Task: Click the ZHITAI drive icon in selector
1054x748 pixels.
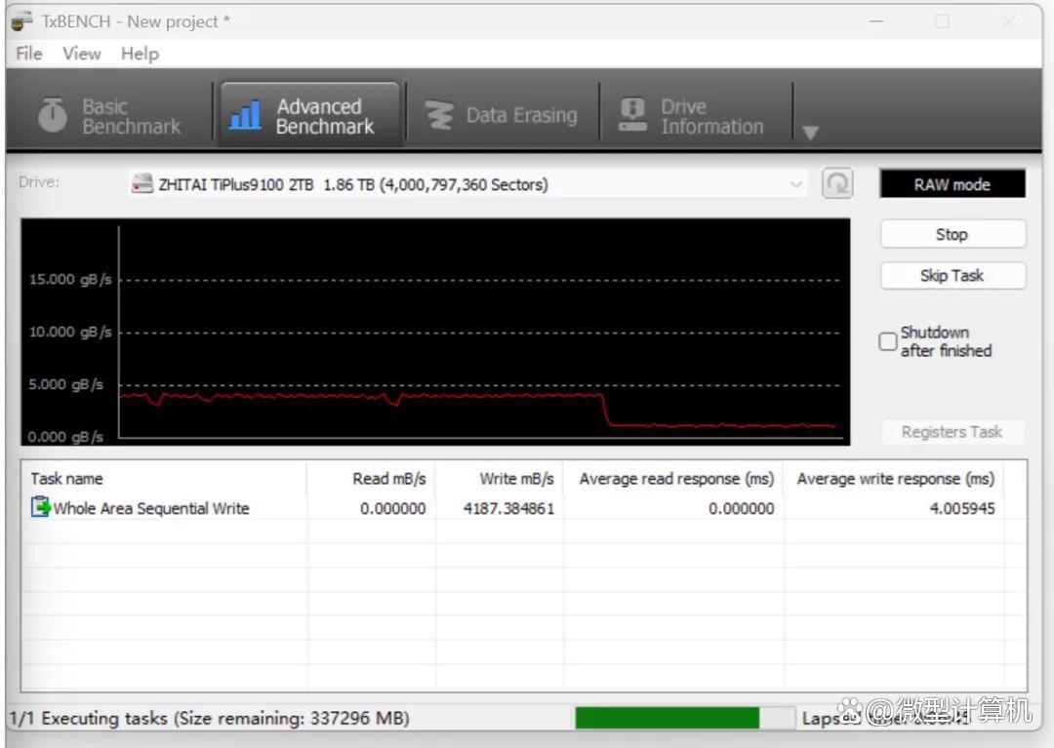Action: 142,184
